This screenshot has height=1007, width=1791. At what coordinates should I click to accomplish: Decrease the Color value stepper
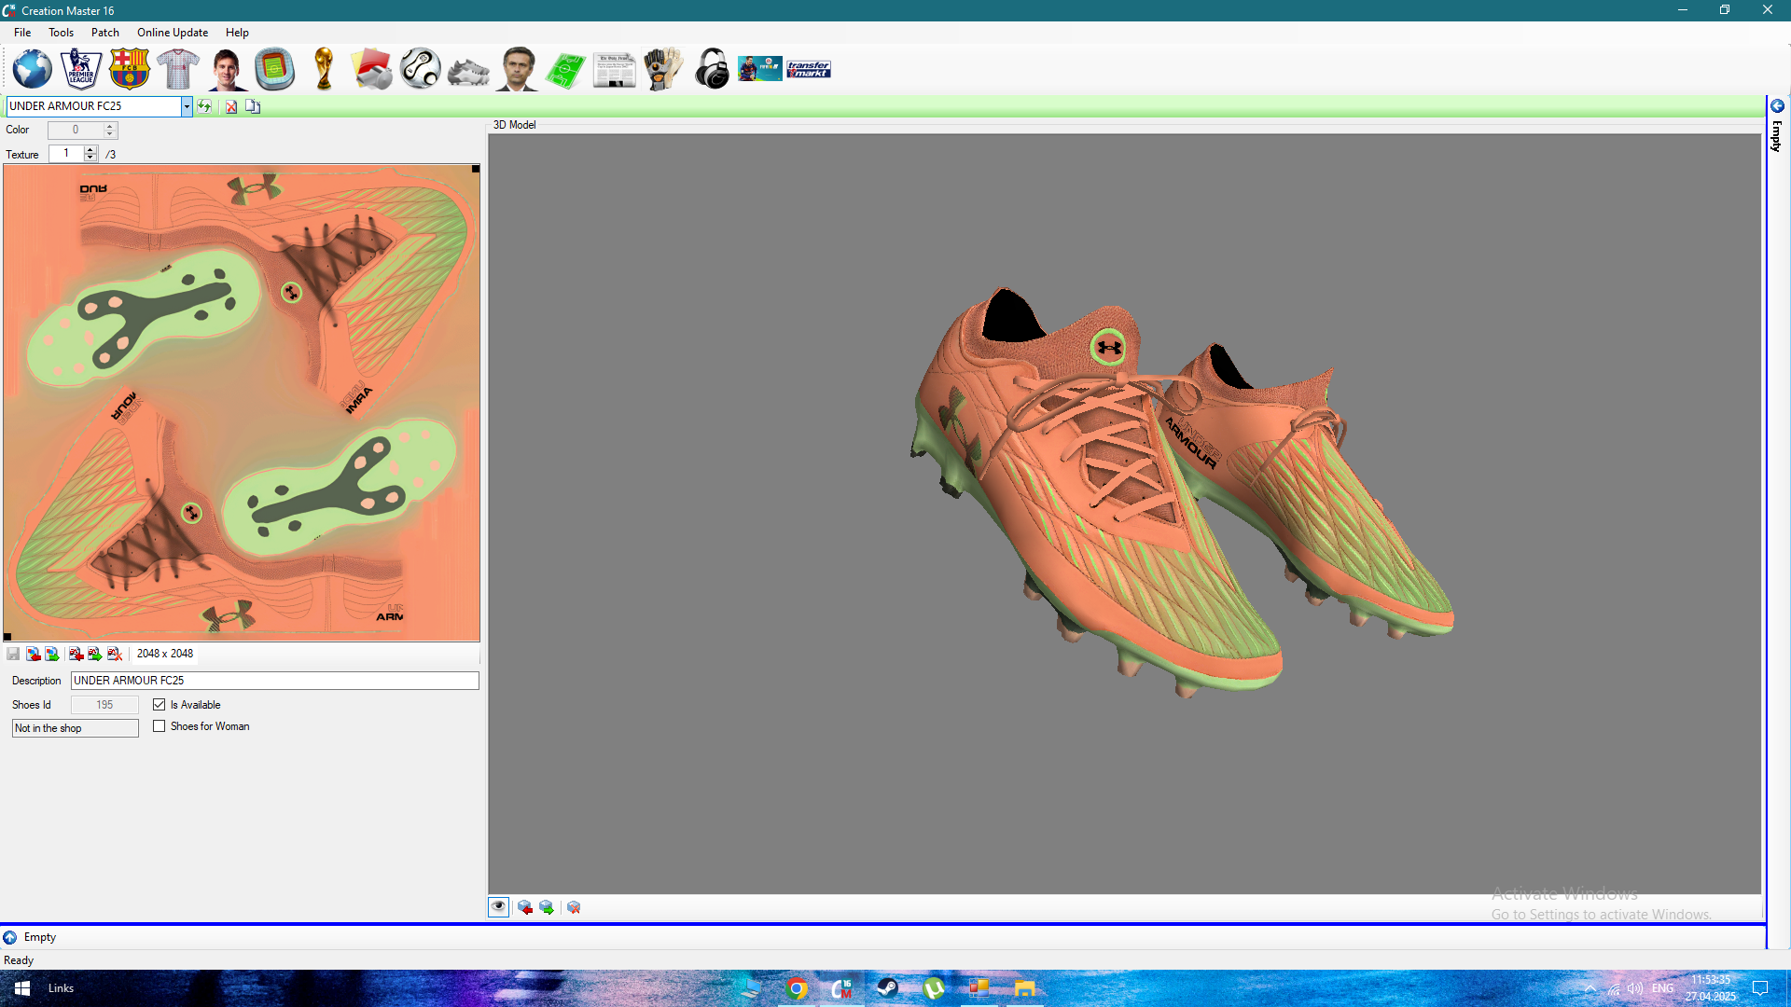tap(110, 134)
